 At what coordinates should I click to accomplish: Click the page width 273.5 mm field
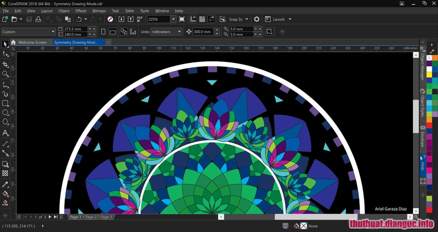point(75,29)
